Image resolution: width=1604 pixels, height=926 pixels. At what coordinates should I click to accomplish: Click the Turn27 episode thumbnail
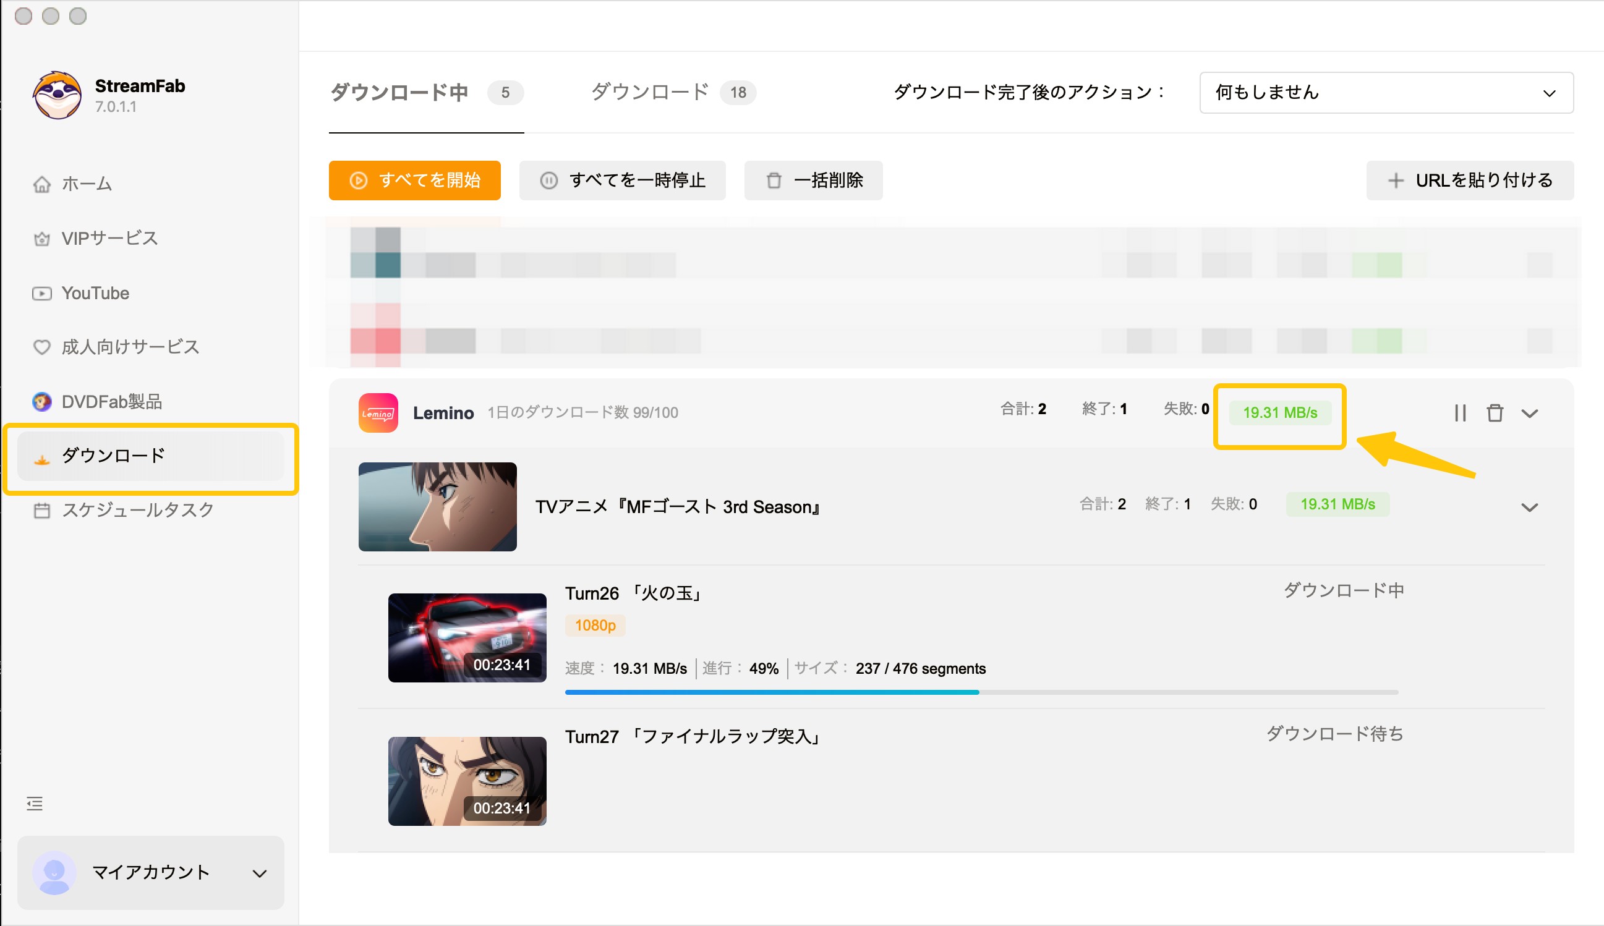[467, 781]
